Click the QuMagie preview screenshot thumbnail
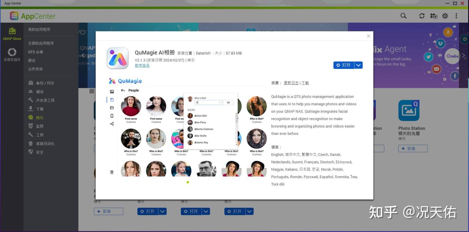The image size is (469, 232). [x=187, y=126]
